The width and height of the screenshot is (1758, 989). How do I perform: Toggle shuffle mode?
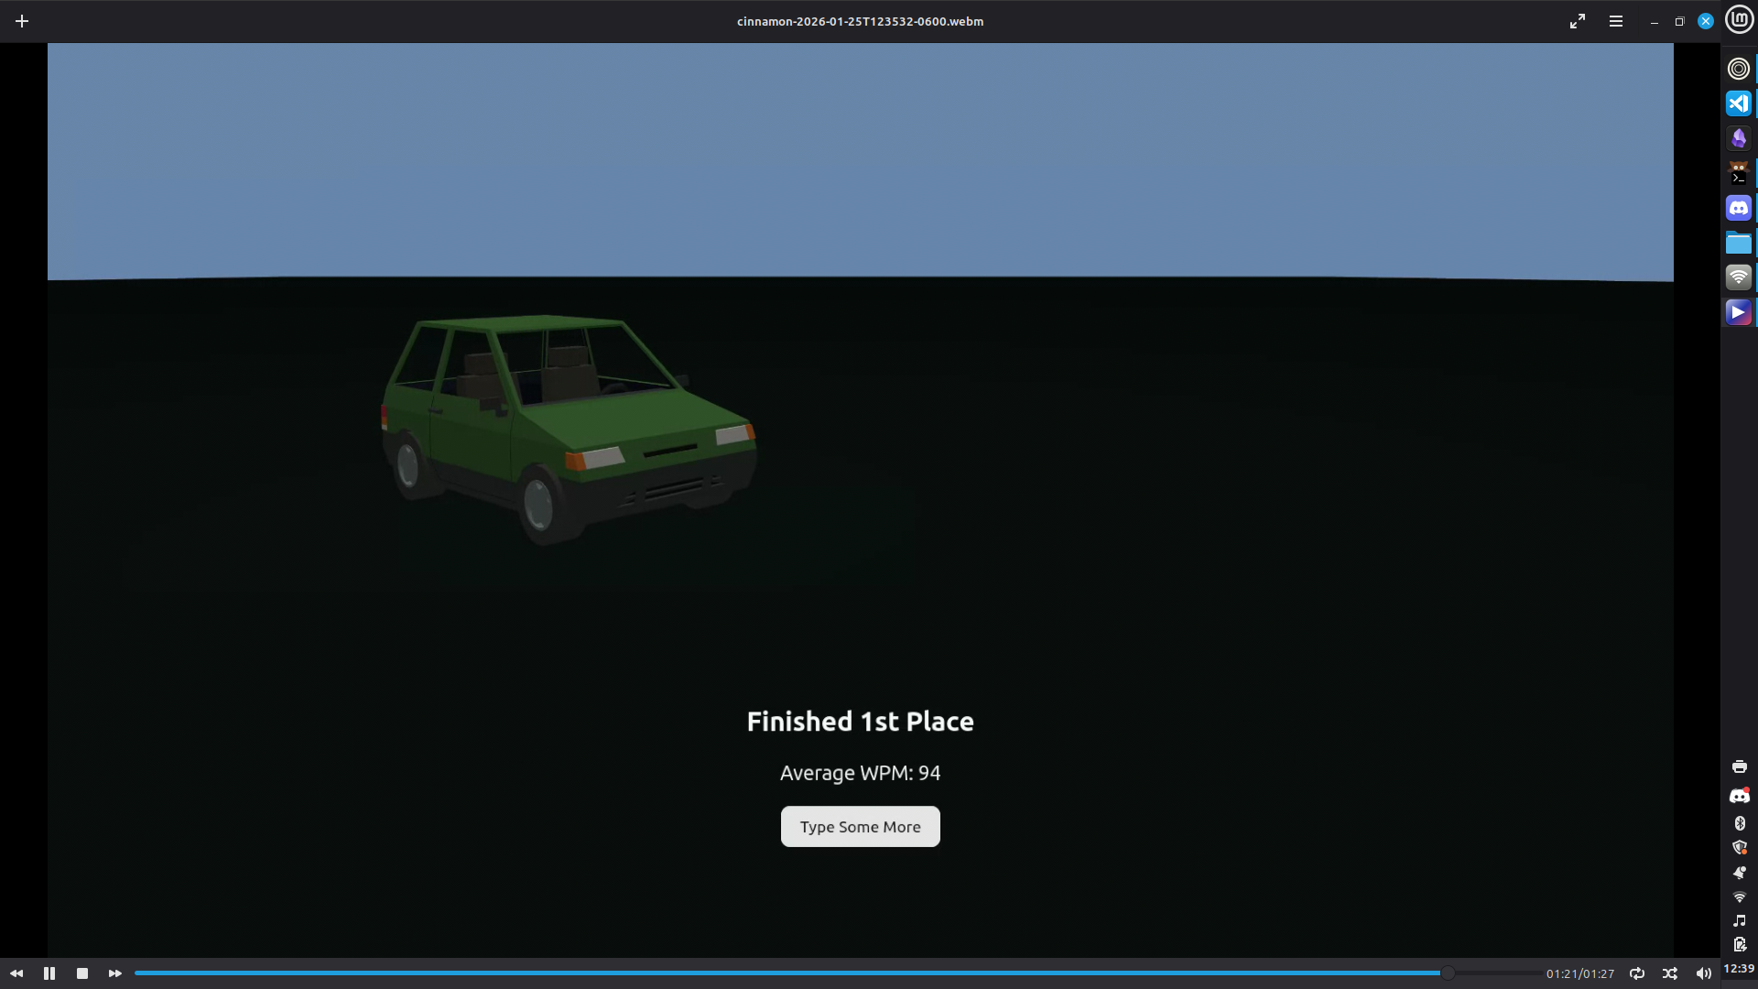tap(1670, 973)
